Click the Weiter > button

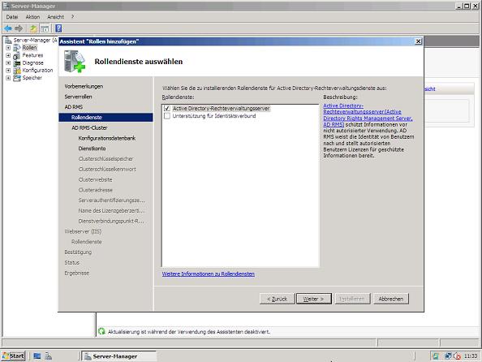pos(314,299)
